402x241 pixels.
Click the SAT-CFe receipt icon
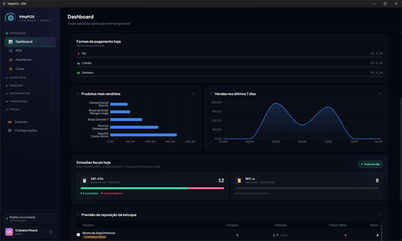[84, 180]
